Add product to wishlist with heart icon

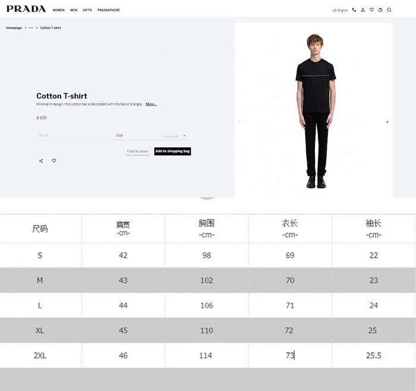click(x=54, y=161)
